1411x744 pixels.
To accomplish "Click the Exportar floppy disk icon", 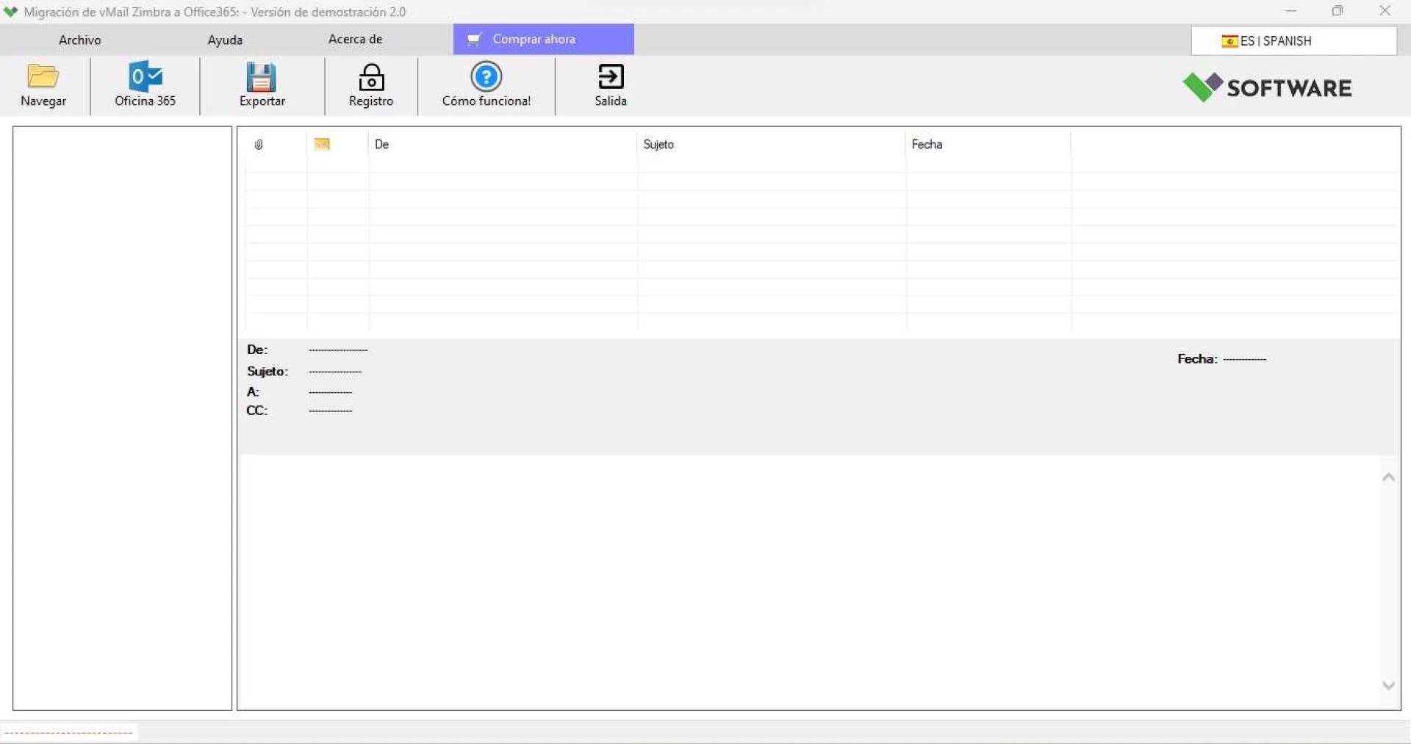I will pyautogui.click(x=262, y=76).
